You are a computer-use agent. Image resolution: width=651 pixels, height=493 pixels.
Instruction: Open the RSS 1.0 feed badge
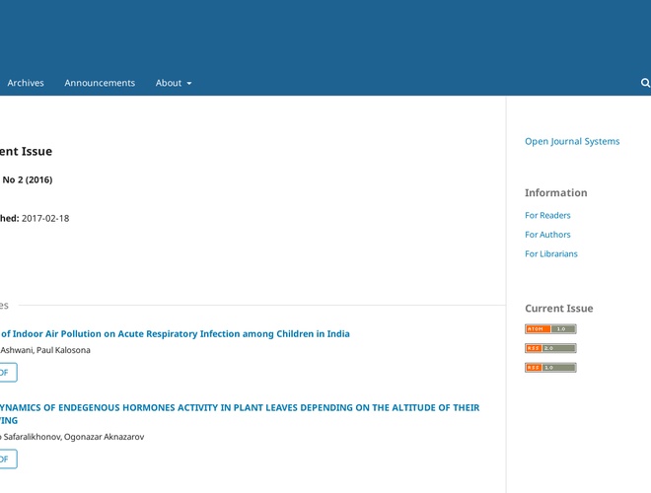point(549,368)
